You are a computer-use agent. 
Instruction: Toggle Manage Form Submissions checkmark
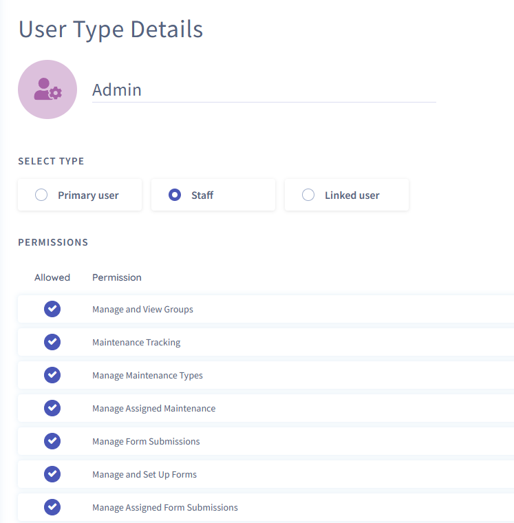[52, 441]
